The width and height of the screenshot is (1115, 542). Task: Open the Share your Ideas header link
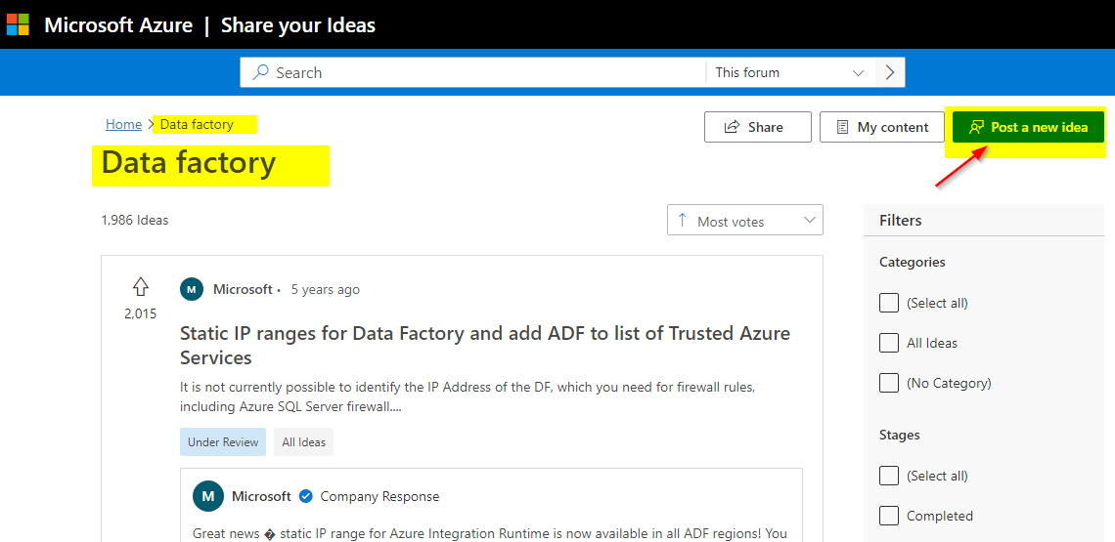click(x=298, y=25)
